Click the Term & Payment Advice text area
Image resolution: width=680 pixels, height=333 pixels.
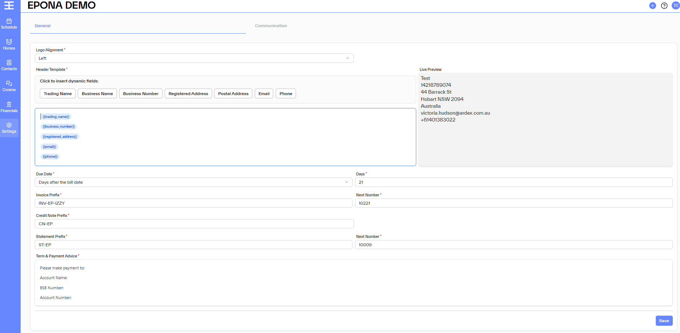tap(353, 283)
